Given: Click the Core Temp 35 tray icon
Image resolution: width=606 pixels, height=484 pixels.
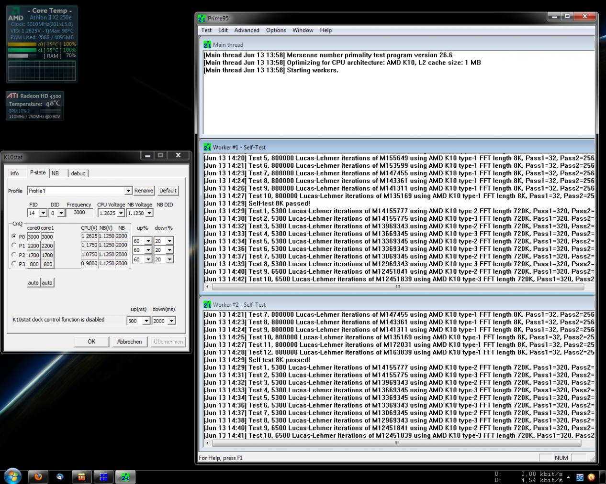Looking at the screenshot, I should 580,477.
